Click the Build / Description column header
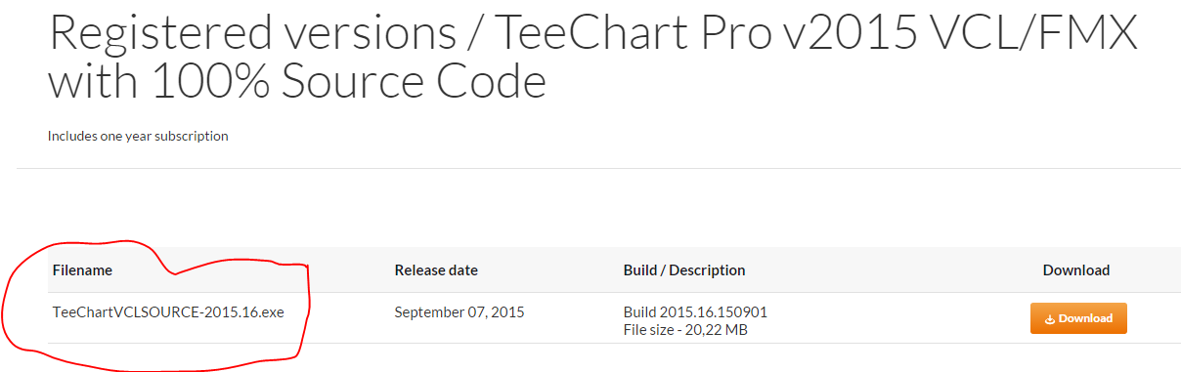 684,270
